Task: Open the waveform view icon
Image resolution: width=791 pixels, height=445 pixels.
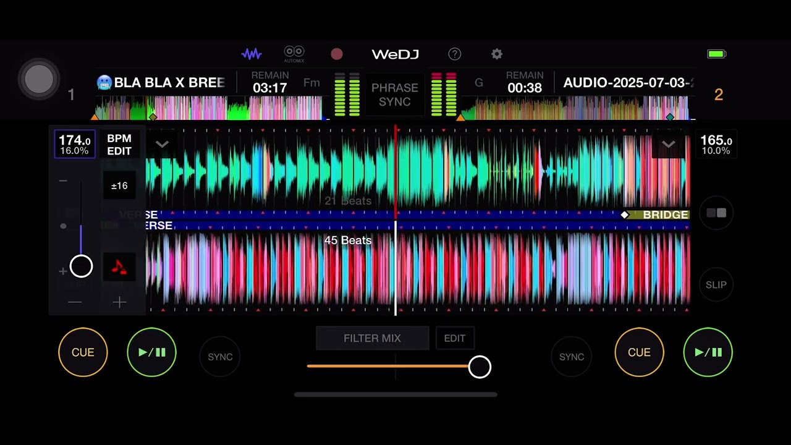Action: tap(252, 54)
